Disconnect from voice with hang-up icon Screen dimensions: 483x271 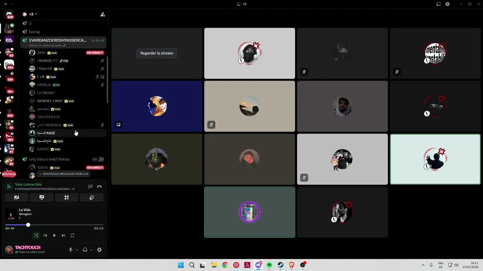[x=99, y=186]
